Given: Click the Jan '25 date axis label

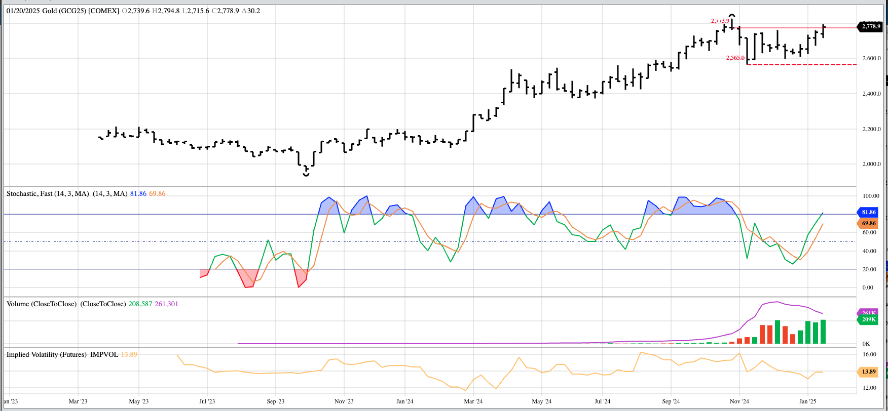Looking at the screenshot, I should pyautogui.click(x=807, y=401).
